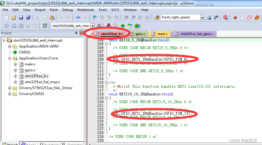Image resolution: width=262 pixels, height=145 pixels.
Task: Expand the Drivers/CMSIS folder
Action: [10, 94]
